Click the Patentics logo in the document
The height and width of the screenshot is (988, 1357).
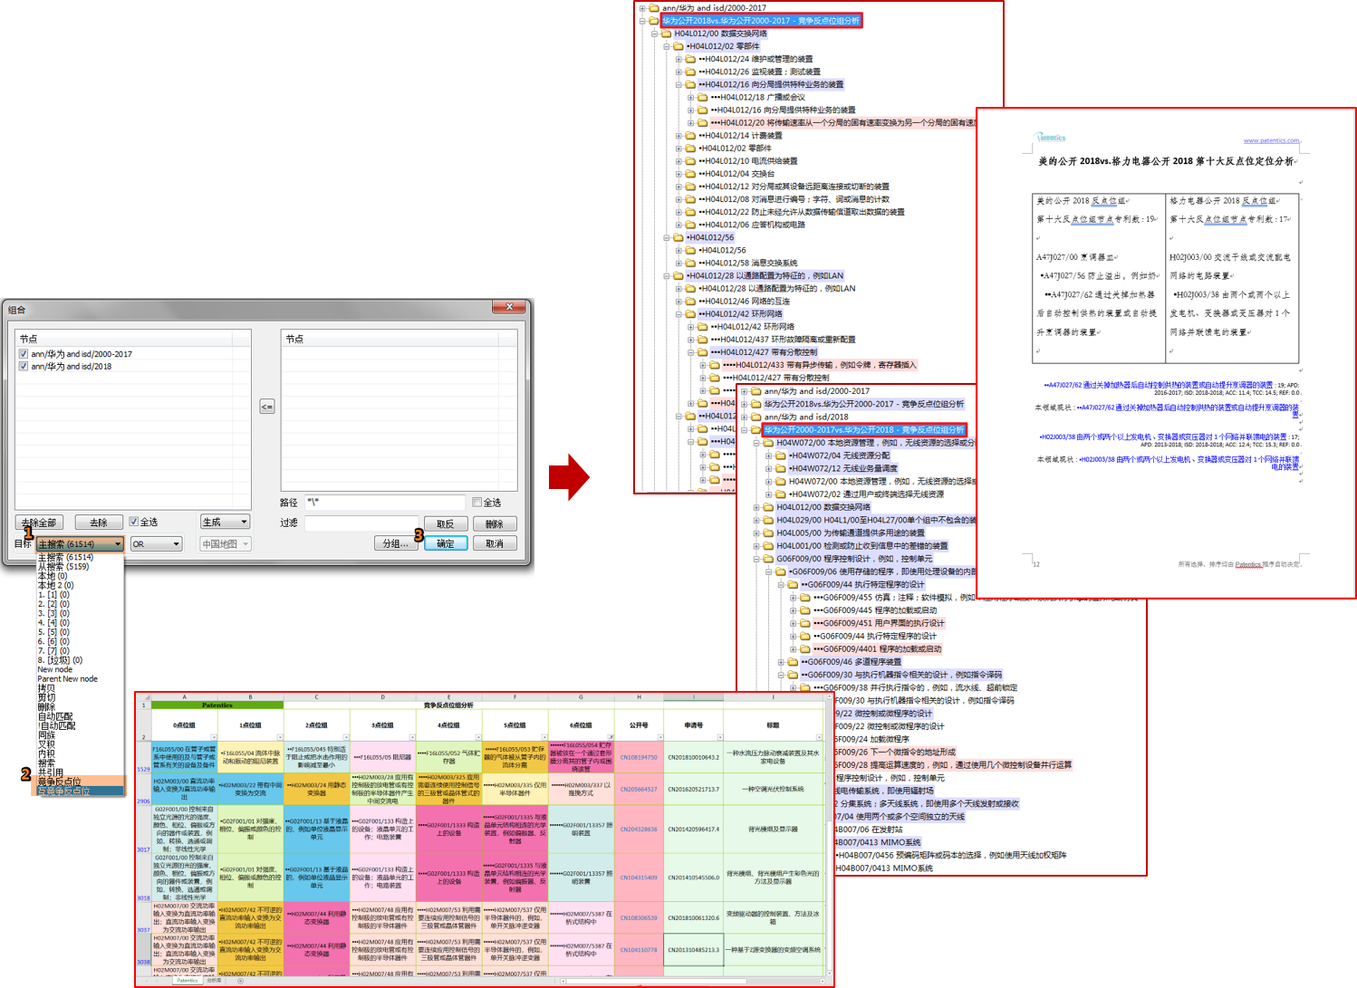(x=1051, y=138)
